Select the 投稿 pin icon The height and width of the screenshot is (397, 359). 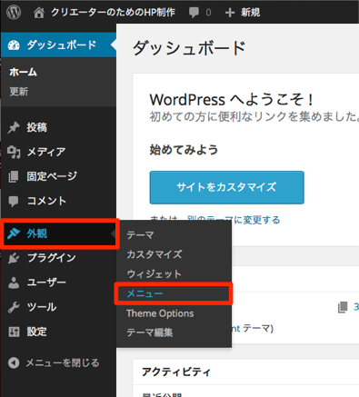point(14,127)
